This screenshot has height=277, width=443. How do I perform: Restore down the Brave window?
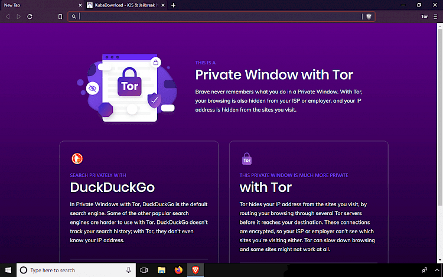(x=419, y=5)
